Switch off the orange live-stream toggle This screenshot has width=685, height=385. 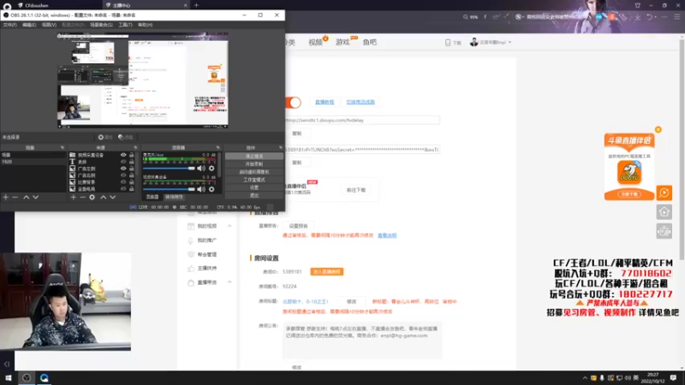293,103
